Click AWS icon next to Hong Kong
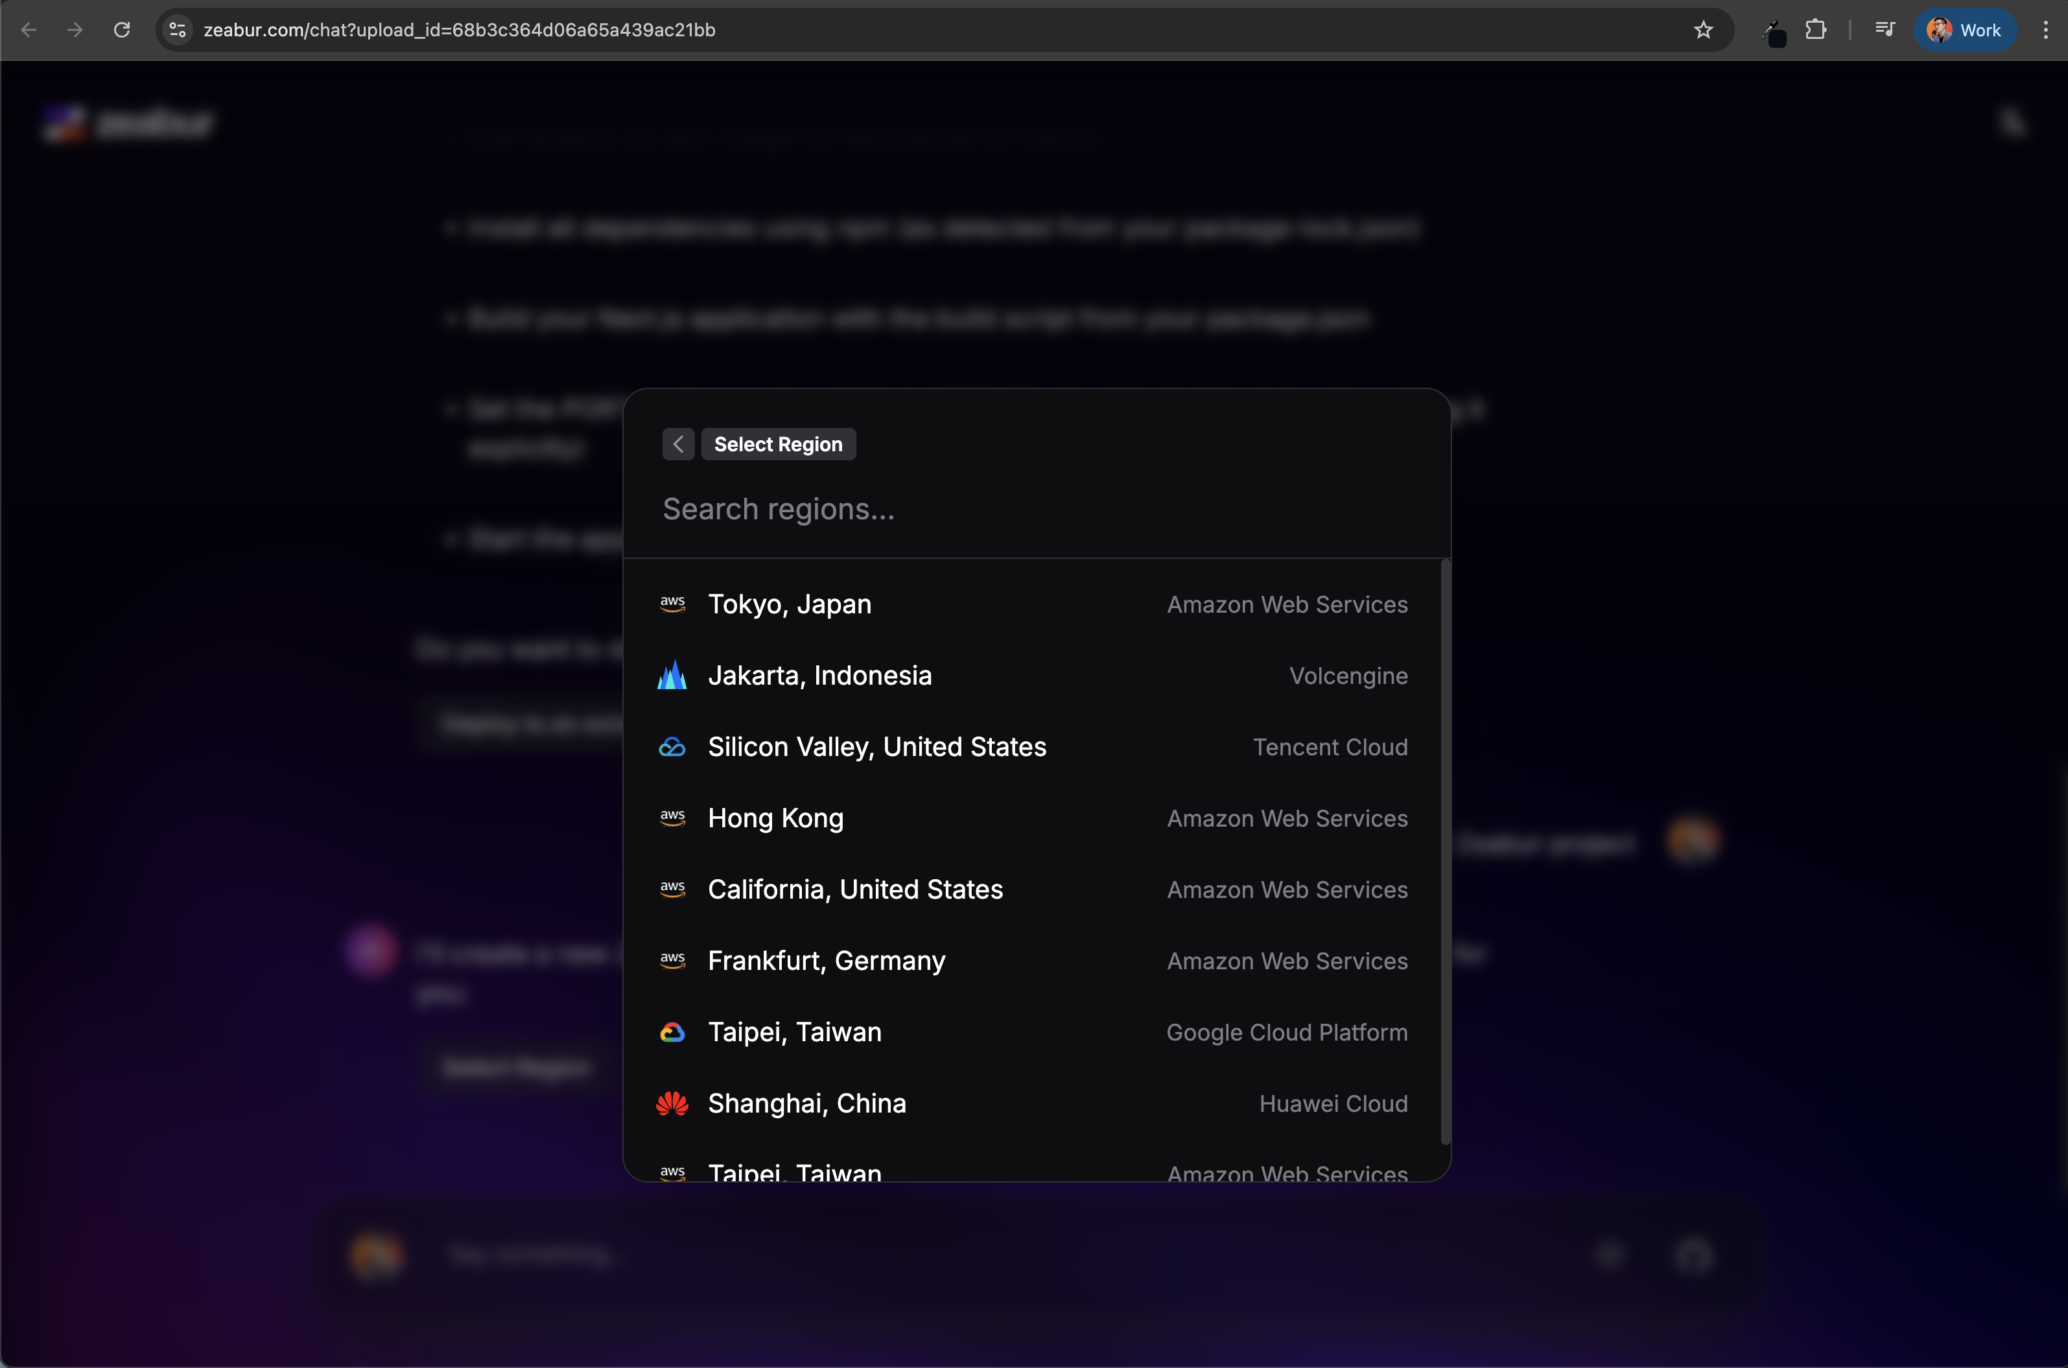This screenshot has height=1368, width=2068. coord(672,818)
